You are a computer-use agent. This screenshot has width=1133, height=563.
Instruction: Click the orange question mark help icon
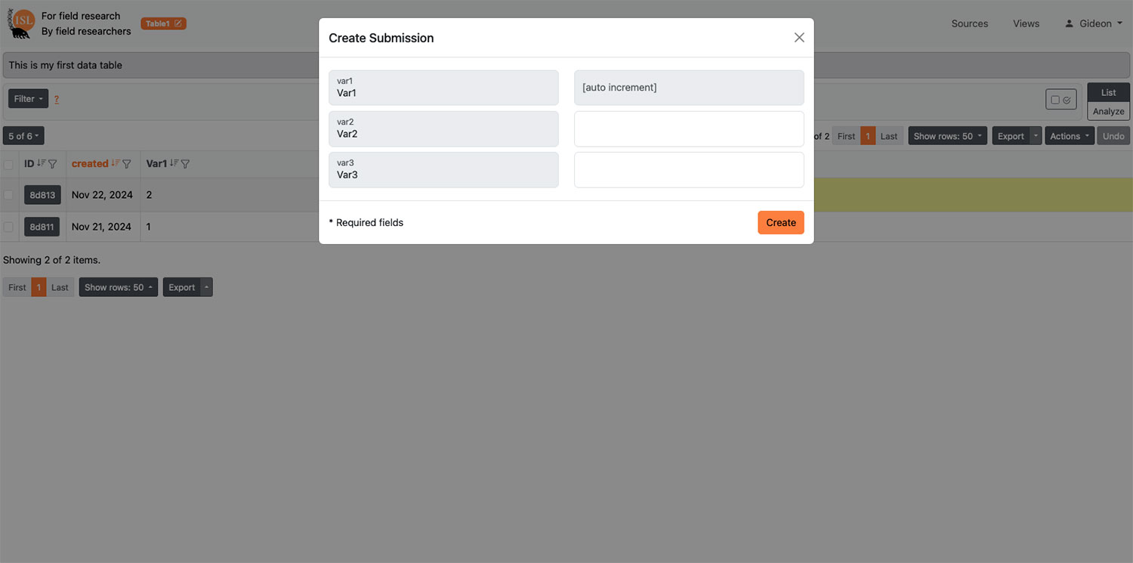(x=57, y=99)
